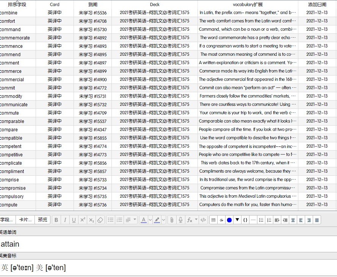Screen dimensions: 337x277
Task: Click the 未学习 #14709 due cell
Action: click(x=92, y=113)
